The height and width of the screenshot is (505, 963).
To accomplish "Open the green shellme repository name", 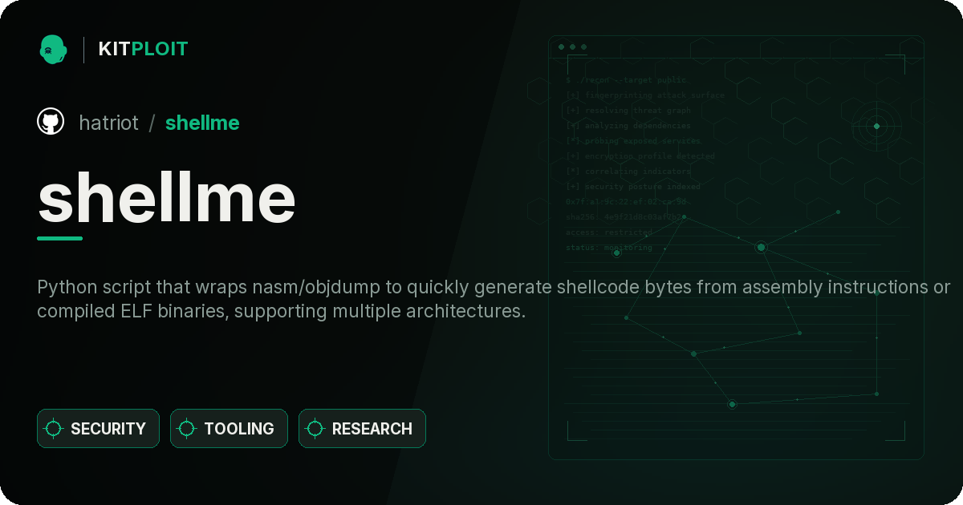I will 202,123.
